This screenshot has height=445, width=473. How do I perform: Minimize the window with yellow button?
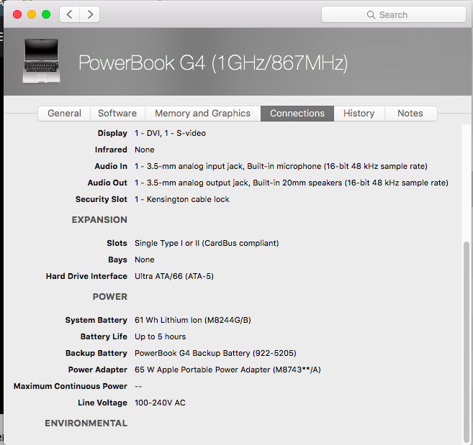(x=32, y=14)
